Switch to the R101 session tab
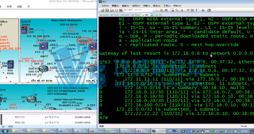 (115, 15)
